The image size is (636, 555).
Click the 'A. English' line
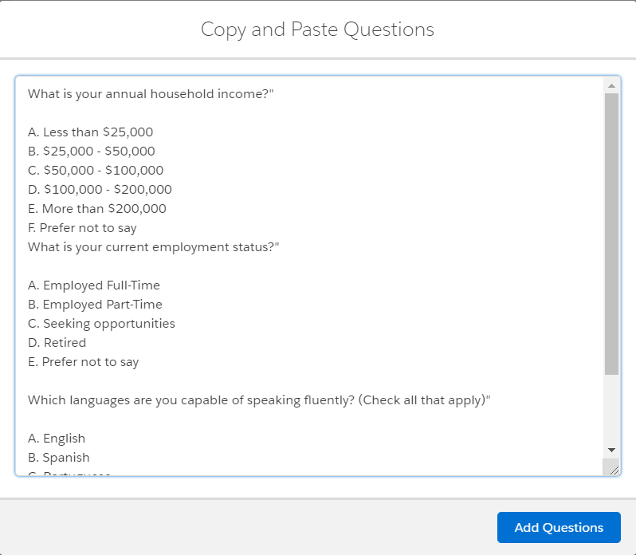click(57, 439)
